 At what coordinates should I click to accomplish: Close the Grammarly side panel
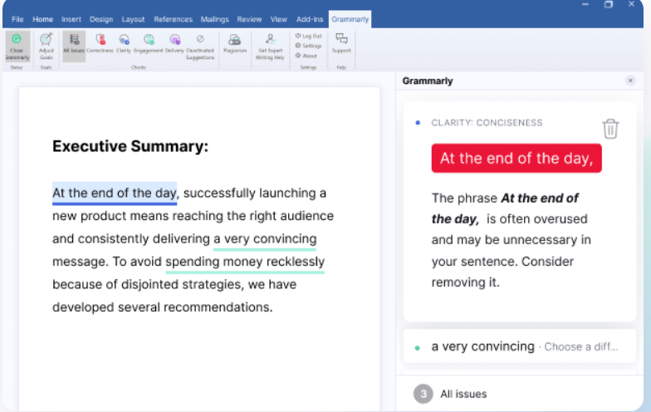(630, 81)
